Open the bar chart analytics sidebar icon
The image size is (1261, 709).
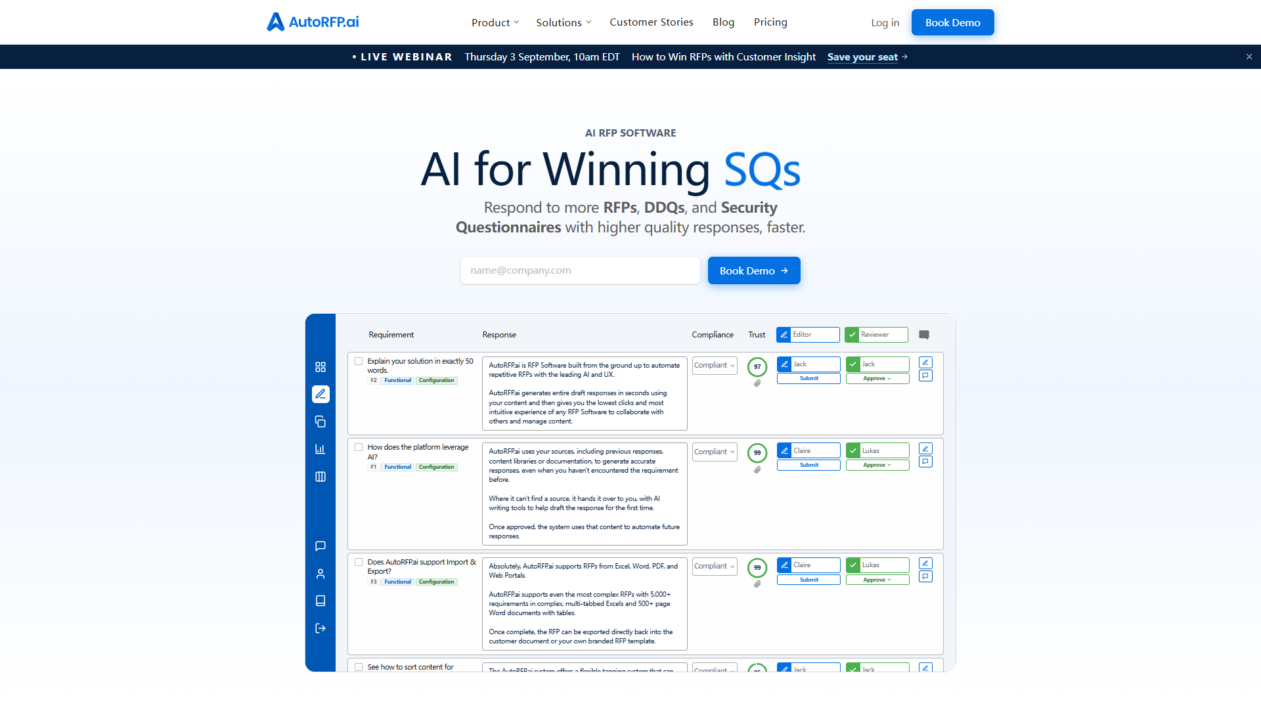tap(321, 449)
